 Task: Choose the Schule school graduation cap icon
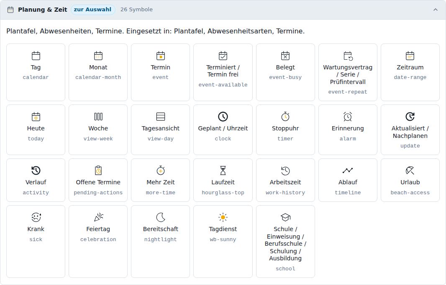pyautogui.click(x=285, y=217)
